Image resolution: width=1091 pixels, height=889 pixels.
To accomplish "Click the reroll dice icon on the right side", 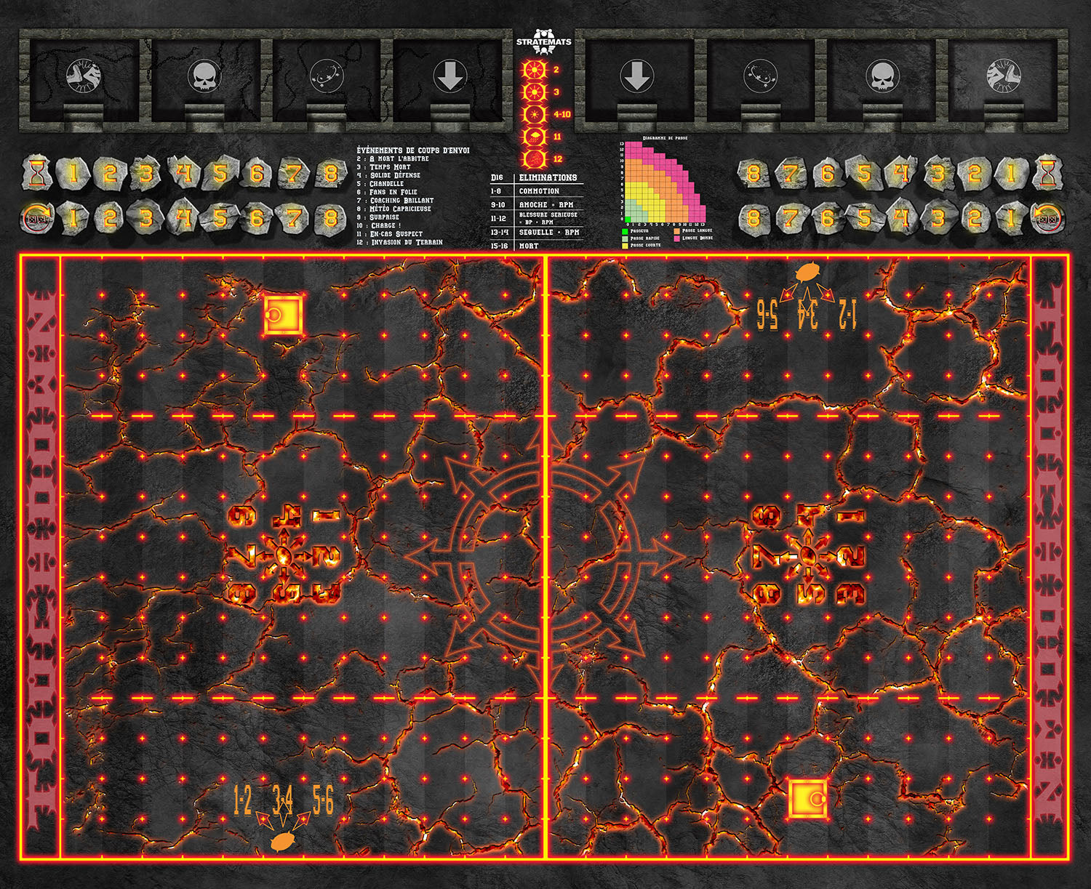I will [1048, 217].
